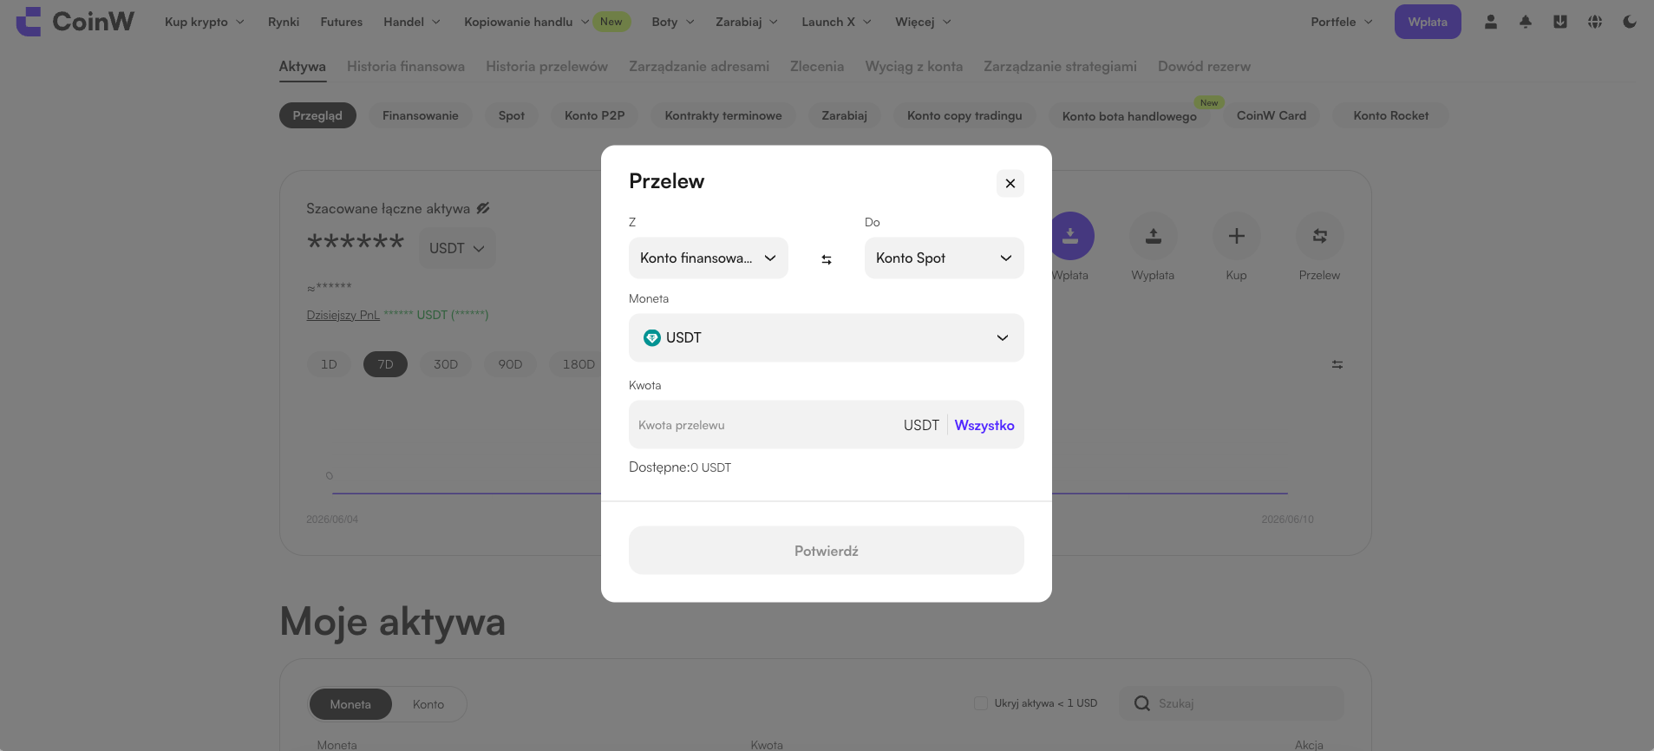Image resolution: width=1654 pixels, height=751 pixels.
Task: Select the Konto bota handlowego pill
Action: click(x=1129, y=116)
